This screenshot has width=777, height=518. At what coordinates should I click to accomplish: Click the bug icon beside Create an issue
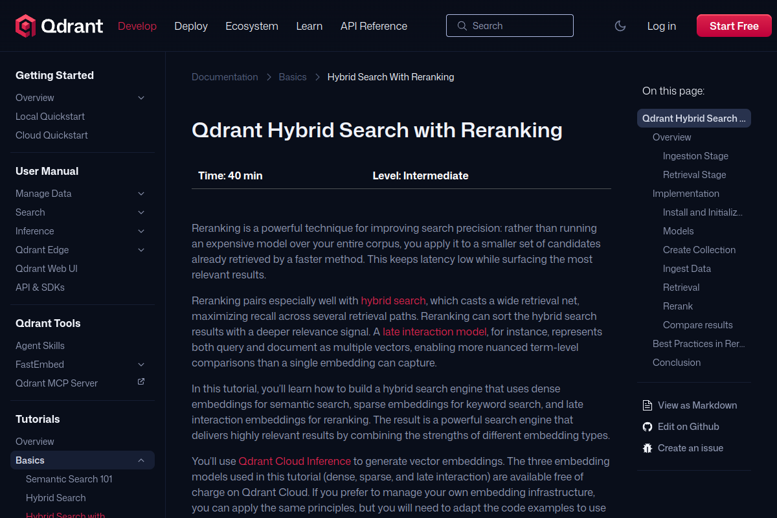[x=647, y=448]
